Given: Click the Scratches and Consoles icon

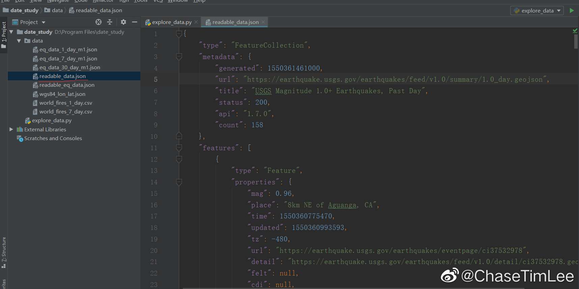Looking at the screenshot, I should point(20,138).
